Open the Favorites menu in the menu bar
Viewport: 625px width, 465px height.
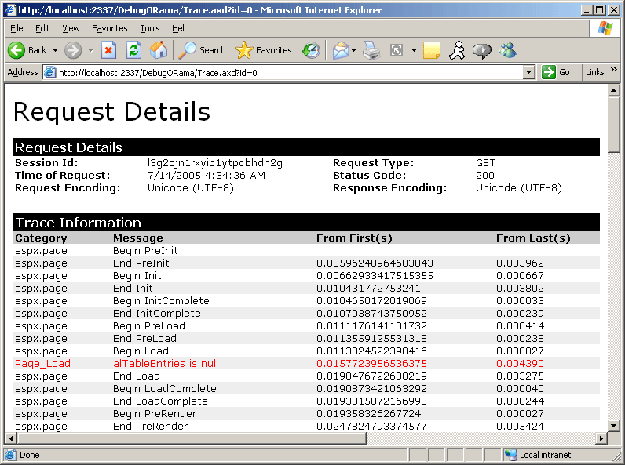(x=109, y=28)
